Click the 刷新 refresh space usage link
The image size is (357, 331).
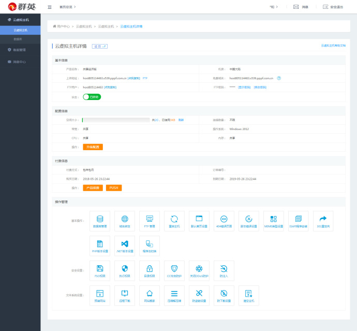pos(181,120)
